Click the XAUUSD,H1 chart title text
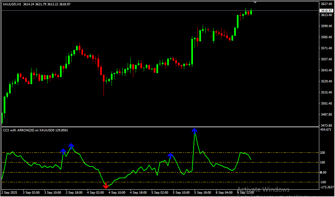Viewport: 335px width, 197px height. tap(12, 4)
